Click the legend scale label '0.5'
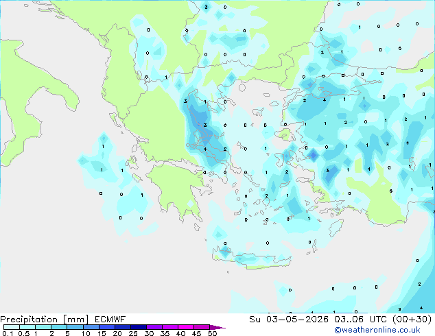This screenshot has height=336, width=435. (x=24, y=333)
